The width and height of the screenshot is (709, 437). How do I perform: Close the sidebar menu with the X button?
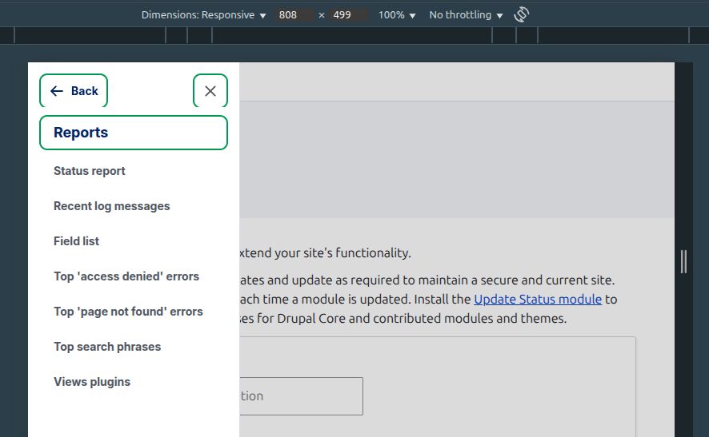point(210,91)
